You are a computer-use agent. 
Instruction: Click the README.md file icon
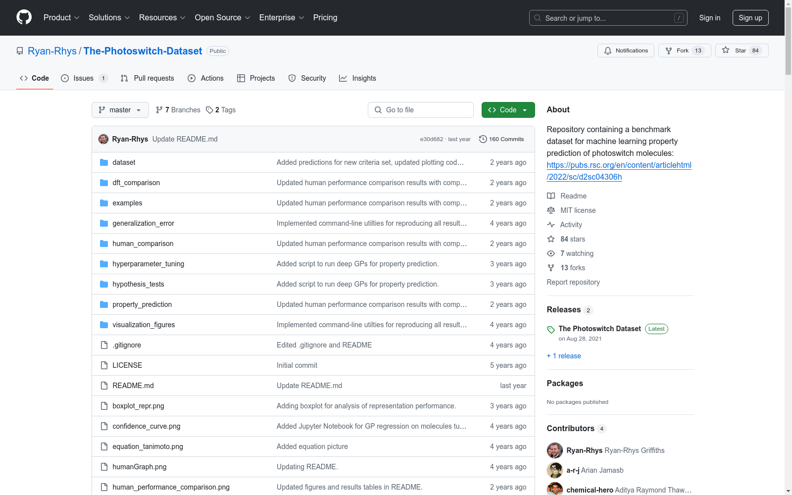point(104,386)
